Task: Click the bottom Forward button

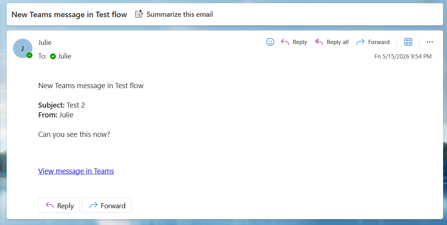Action: pos(106,205)
